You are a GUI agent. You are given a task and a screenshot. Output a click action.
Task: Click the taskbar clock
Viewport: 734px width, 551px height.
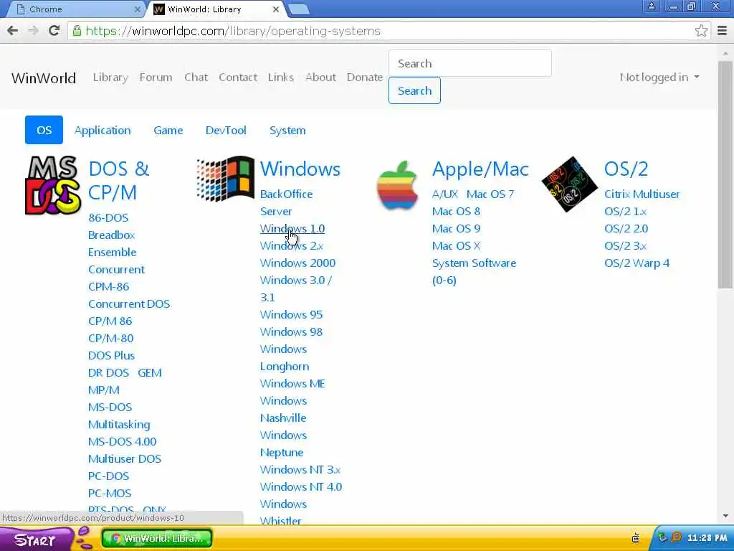(x=707, y=538)
